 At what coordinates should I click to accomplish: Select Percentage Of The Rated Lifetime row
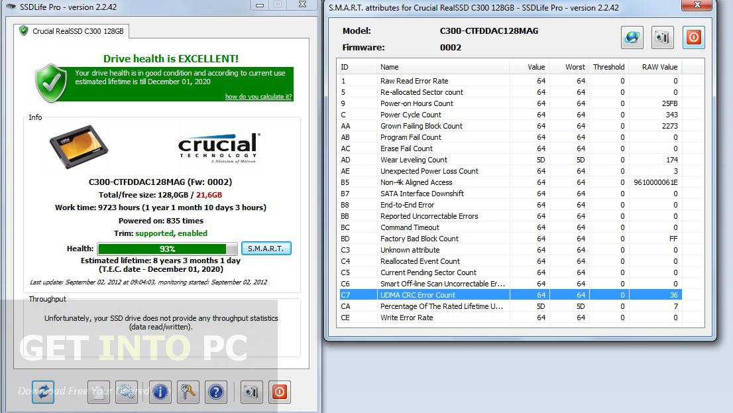tap(510, 306)
